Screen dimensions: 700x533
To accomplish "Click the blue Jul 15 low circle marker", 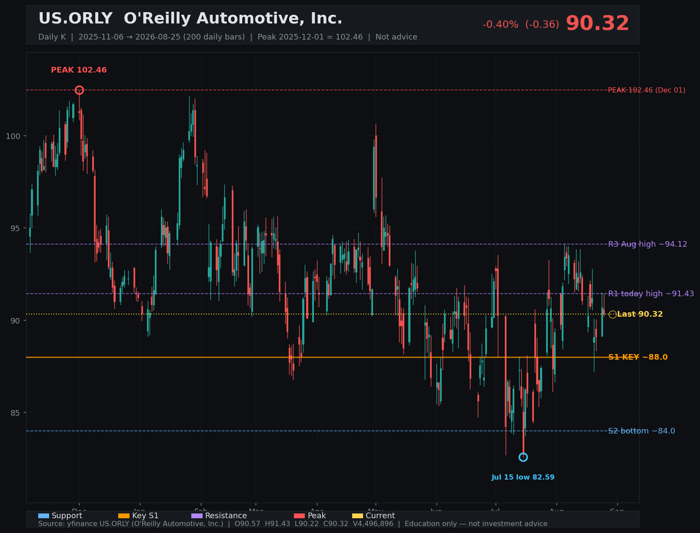I will [x=523, y=457].
